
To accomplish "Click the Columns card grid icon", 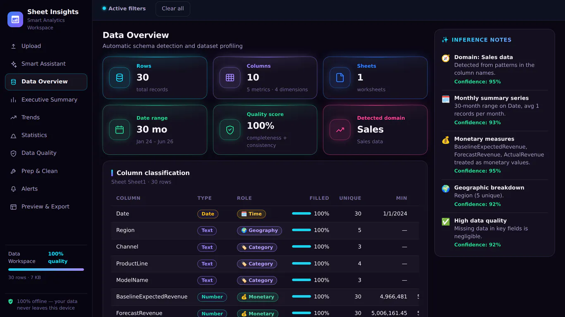I will [x=230, y=78].
